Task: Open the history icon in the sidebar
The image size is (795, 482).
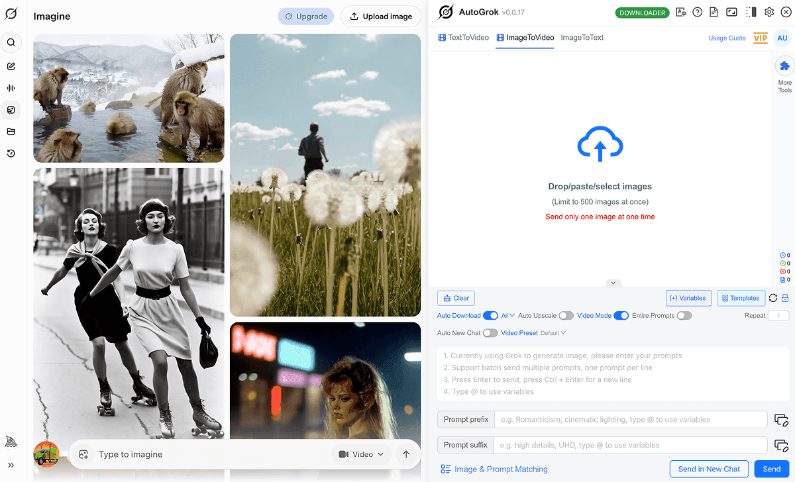Action: 11,154
